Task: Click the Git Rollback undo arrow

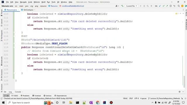Action: [174, 6]
